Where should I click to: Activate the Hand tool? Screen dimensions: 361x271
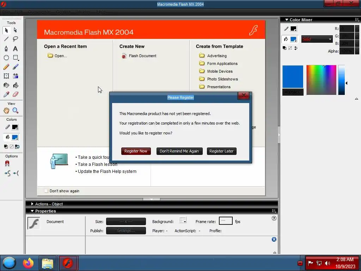pyautogui.click(x=6, y=110)
